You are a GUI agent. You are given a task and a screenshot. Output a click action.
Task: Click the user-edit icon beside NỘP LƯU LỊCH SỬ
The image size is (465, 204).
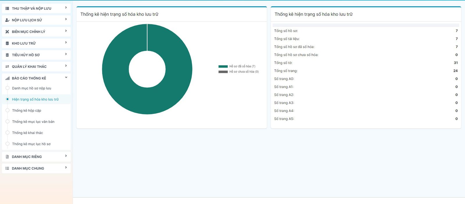[7, 20]
